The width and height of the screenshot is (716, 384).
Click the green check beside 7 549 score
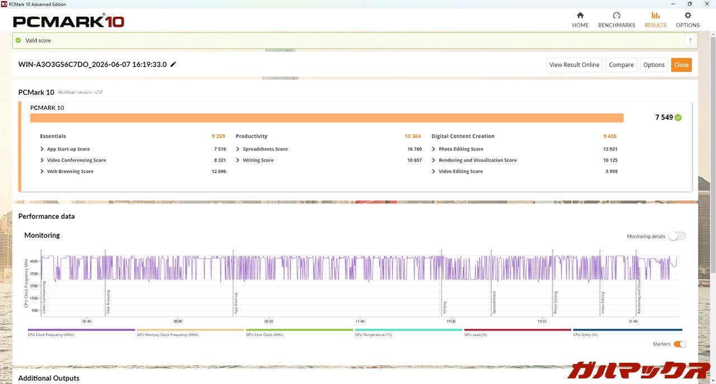(x=678, y=118)
